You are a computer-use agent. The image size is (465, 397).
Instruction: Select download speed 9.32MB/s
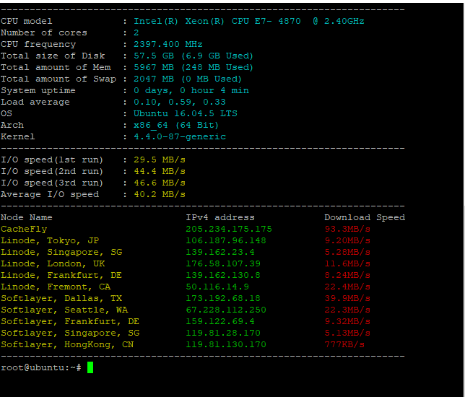(x=347, y=321)
